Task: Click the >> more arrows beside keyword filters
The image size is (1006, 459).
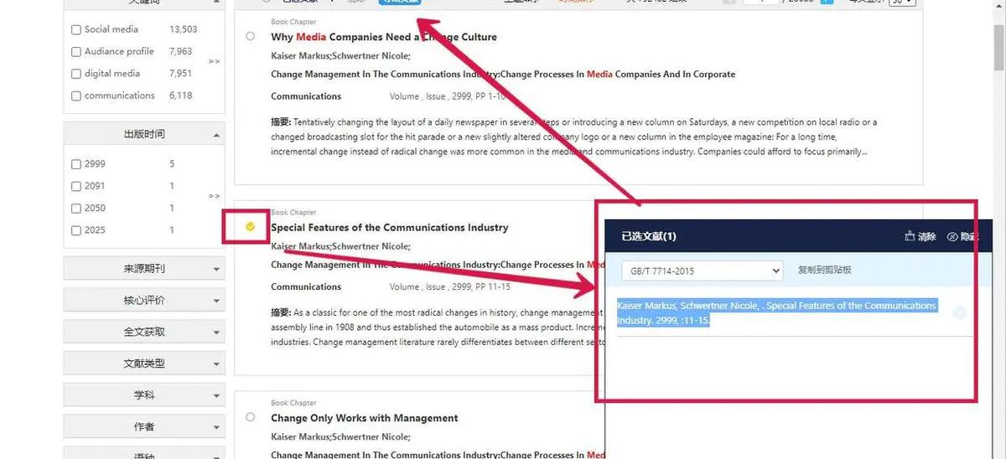Action: tap(215, 61)
